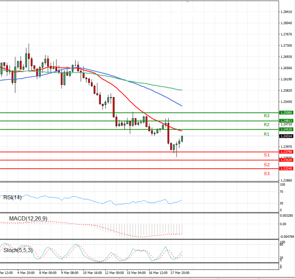
Task: Click the 9 Mar 08:00 time label
Action: coord(70,273)
